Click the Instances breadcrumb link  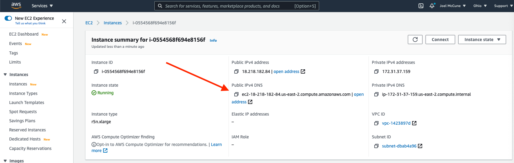[x=113, y=23]
